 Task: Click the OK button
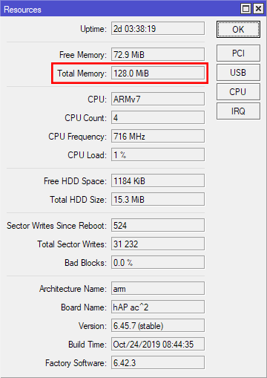point(238,30)
